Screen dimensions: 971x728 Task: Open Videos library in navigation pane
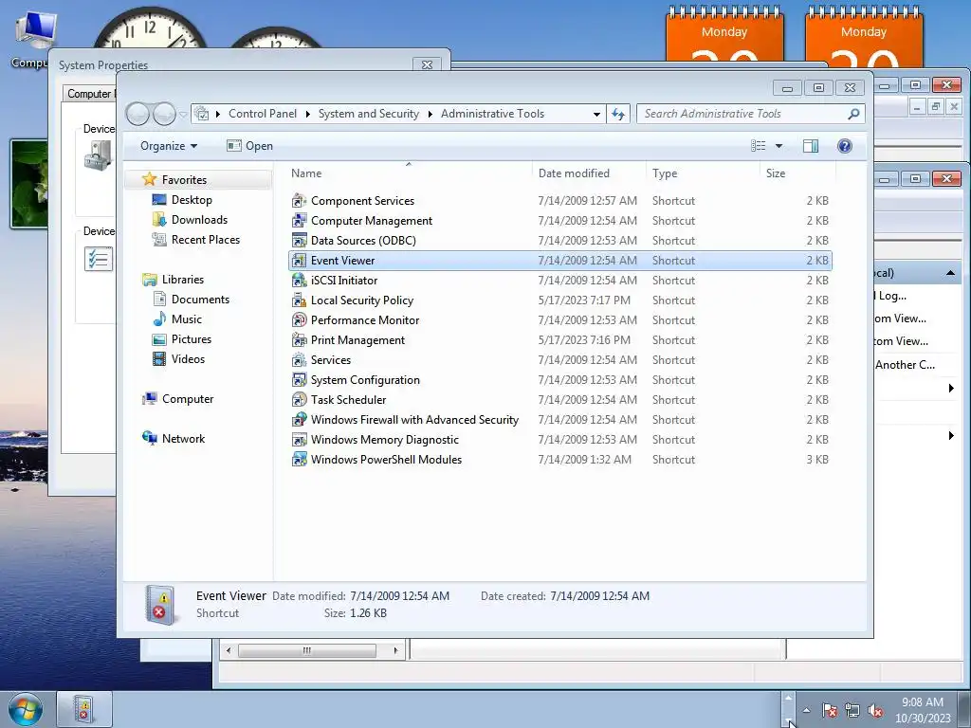pos(188,359)
